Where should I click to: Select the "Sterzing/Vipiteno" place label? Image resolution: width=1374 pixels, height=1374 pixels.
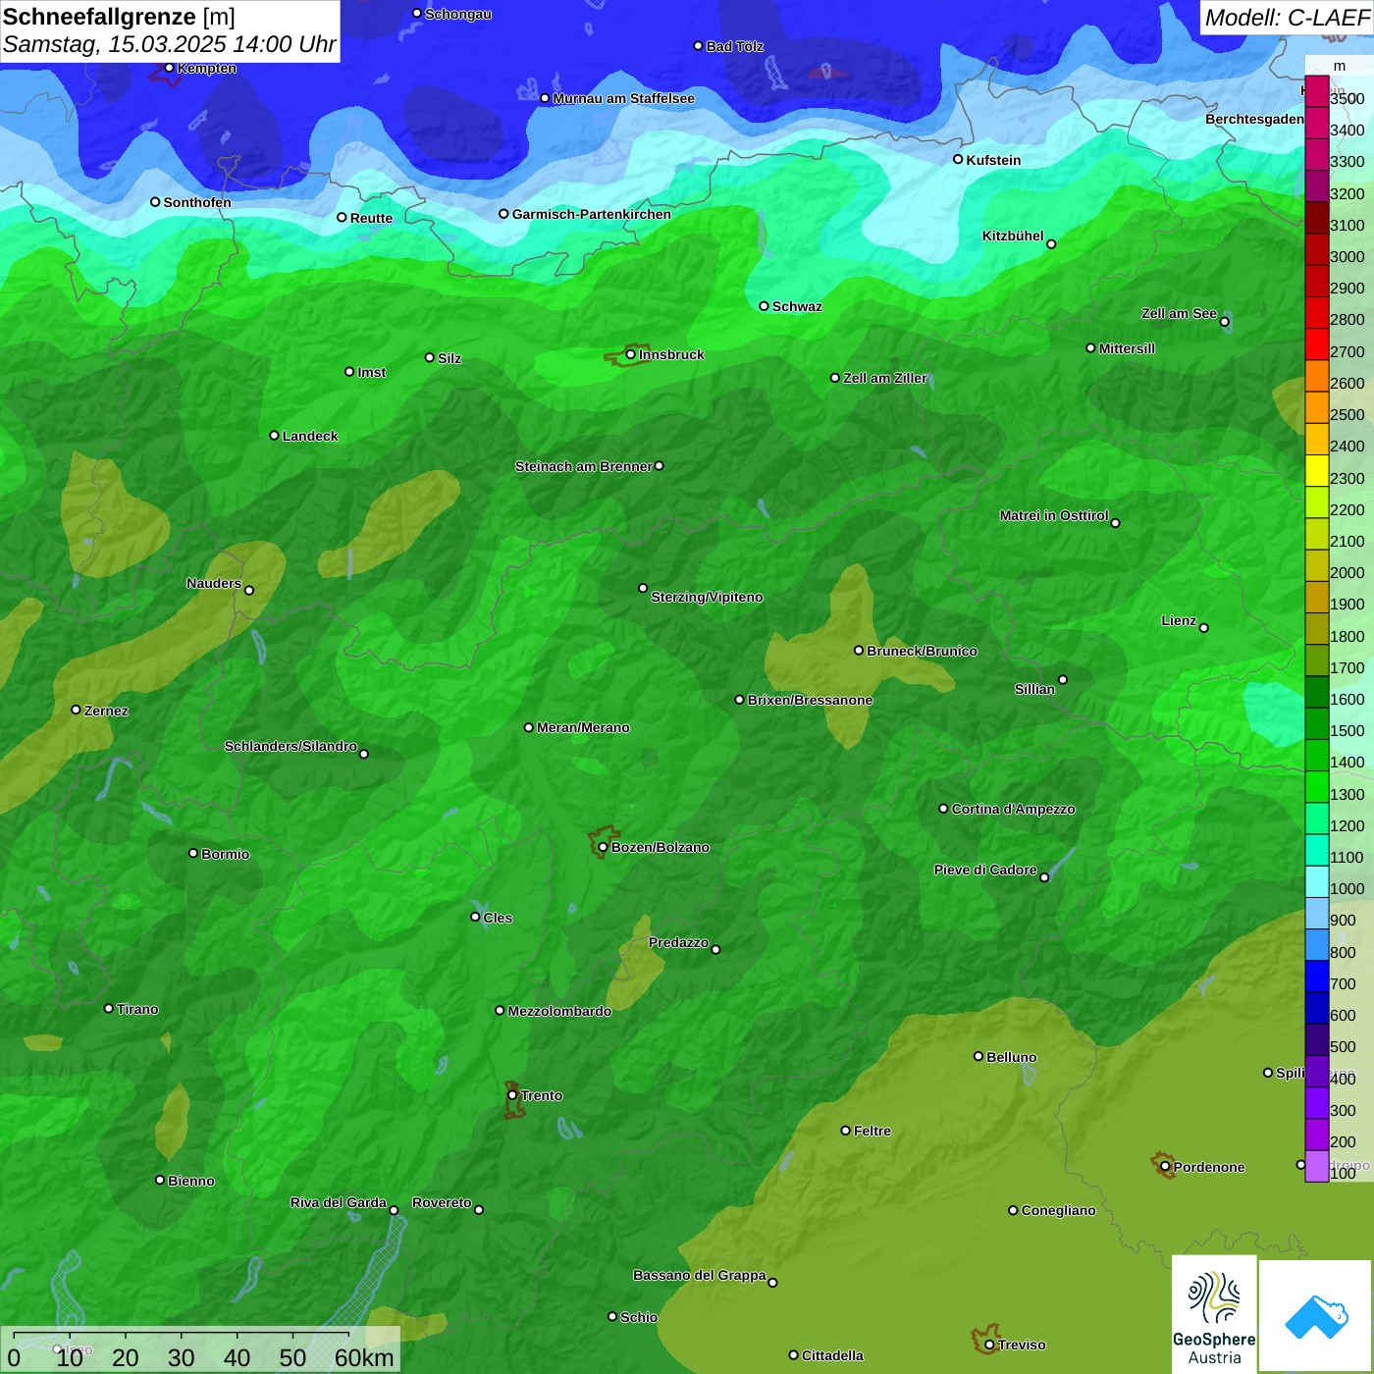pyautogui.click(x=707, y=597)
